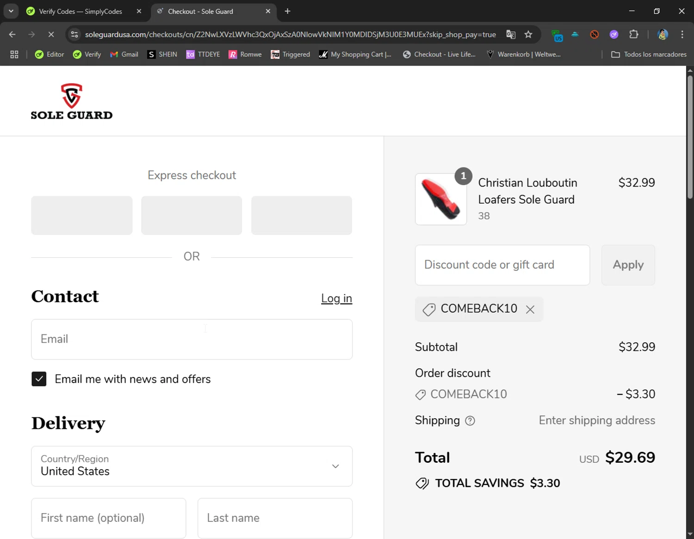The height and width of the screenshot is (539, 694).
Task: Click the Sole Guard logo
Action: click(72, 102)
